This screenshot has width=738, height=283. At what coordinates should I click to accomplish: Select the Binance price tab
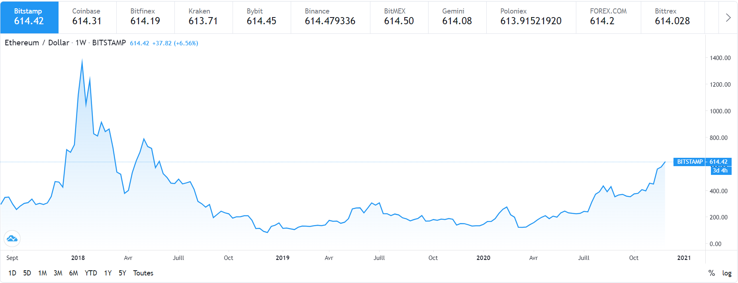331,17
